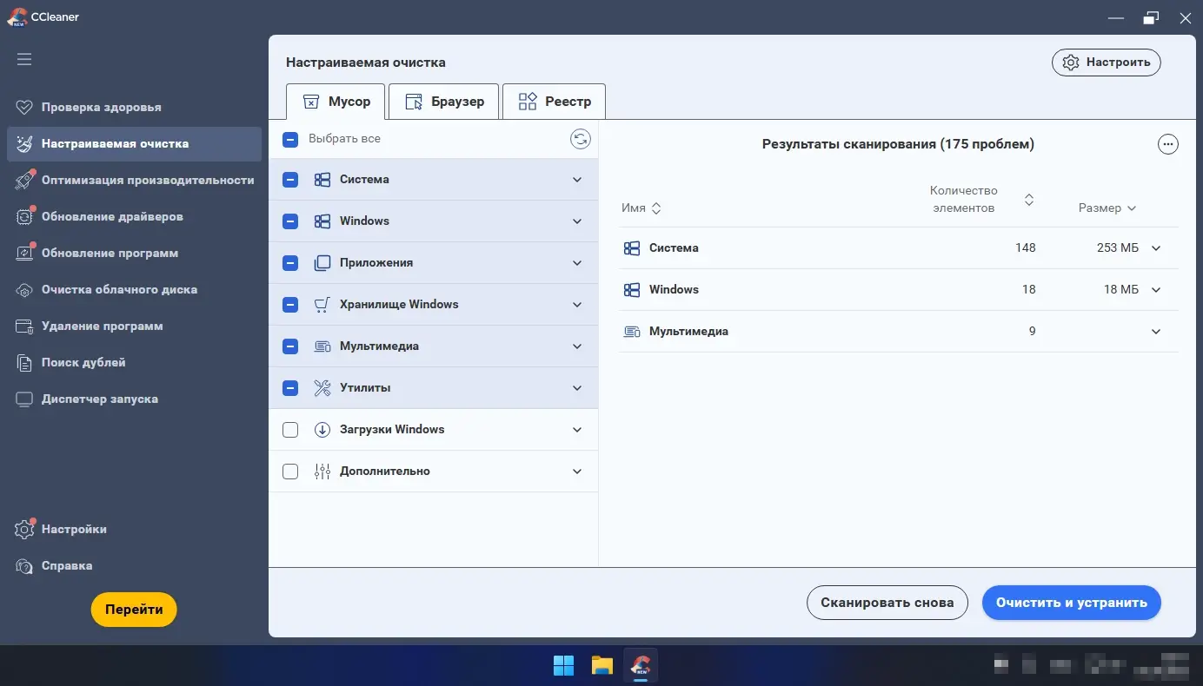
Task: Click the download icon of Загрузки Windows
Action: pyautogui.click(x=322, y=430)
